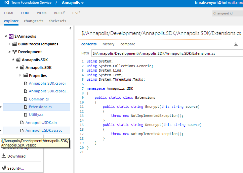Click the Changeset id search field
The height and width of the screenshot is (173, 243).
pos(227,13)
